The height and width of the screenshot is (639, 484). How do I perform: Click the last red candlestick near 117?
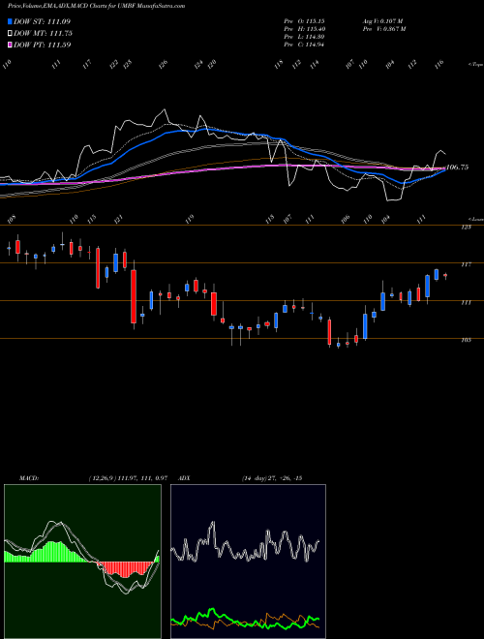(x=445, y=276)
